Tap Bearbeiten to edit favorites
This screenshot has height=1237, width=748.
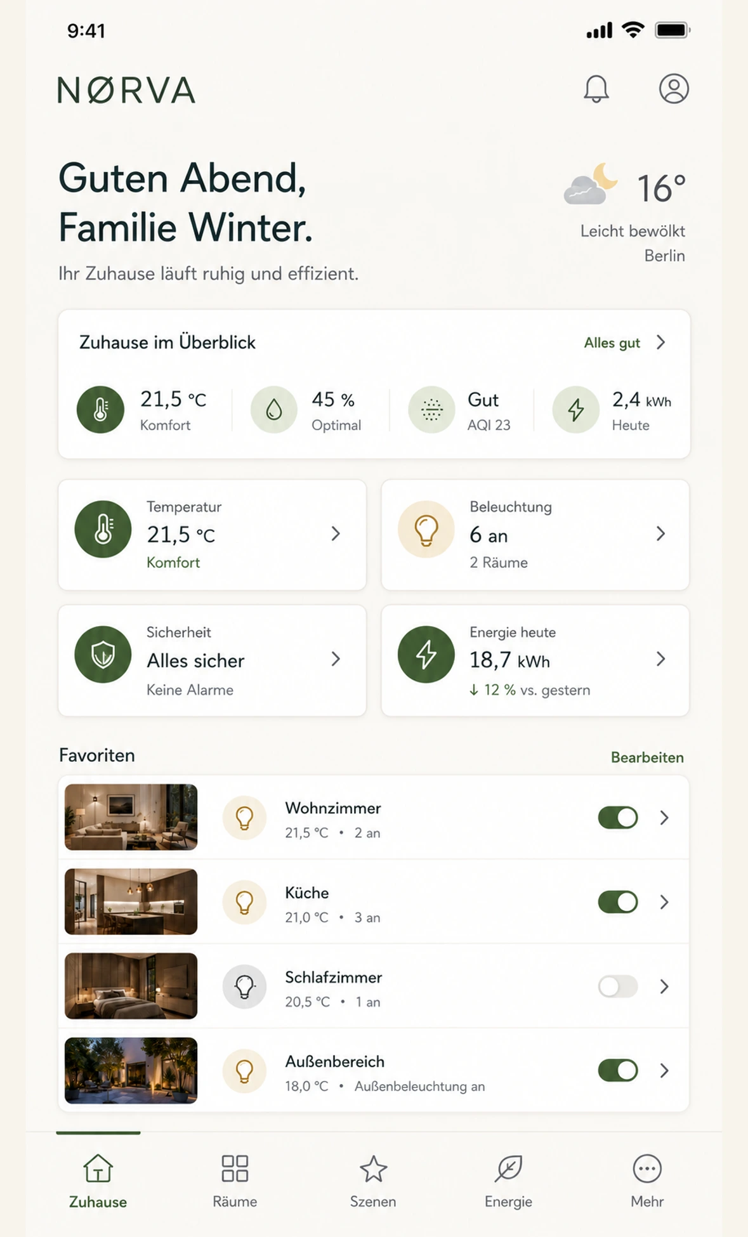click(x=647, y=757)
